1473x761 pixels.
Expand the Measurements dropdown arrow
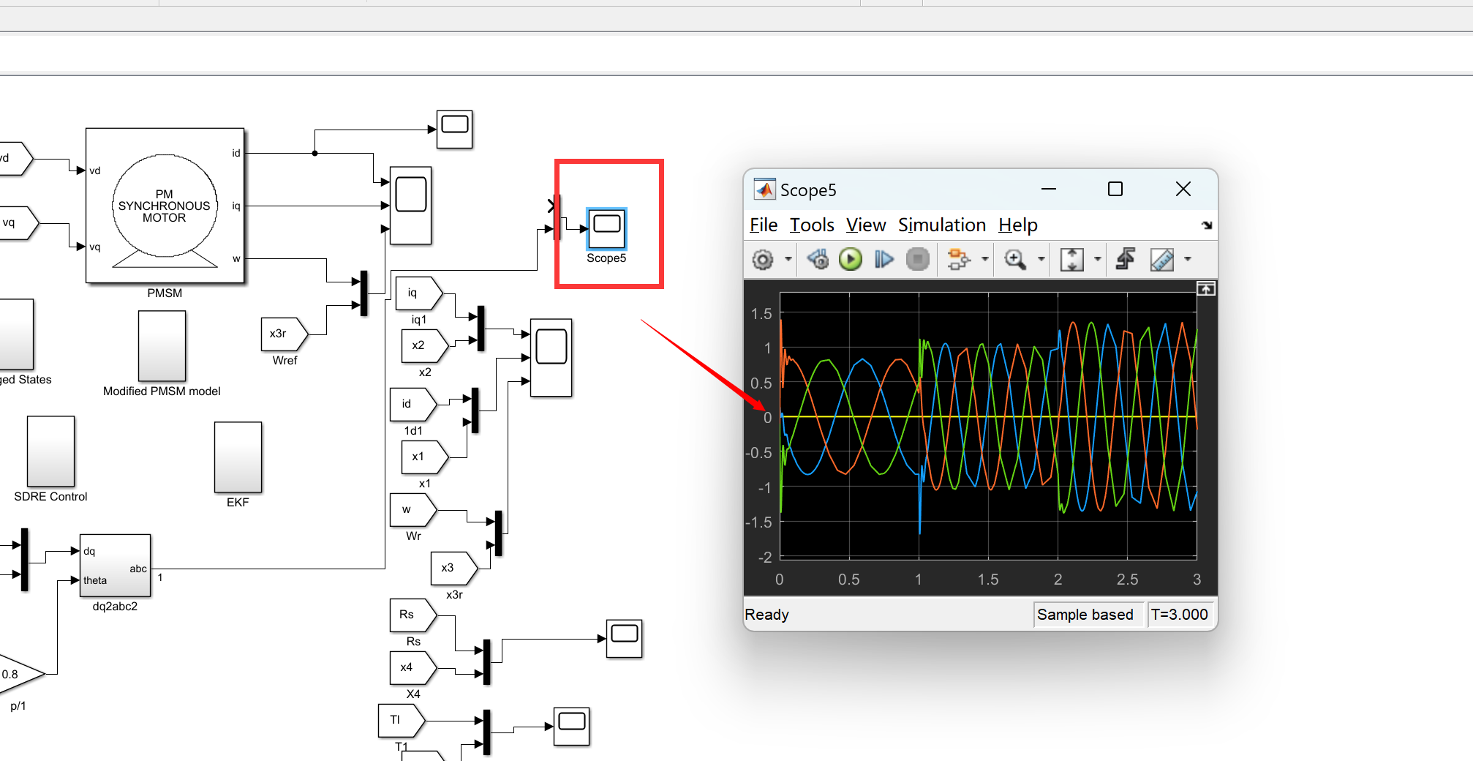[1187, 259]
